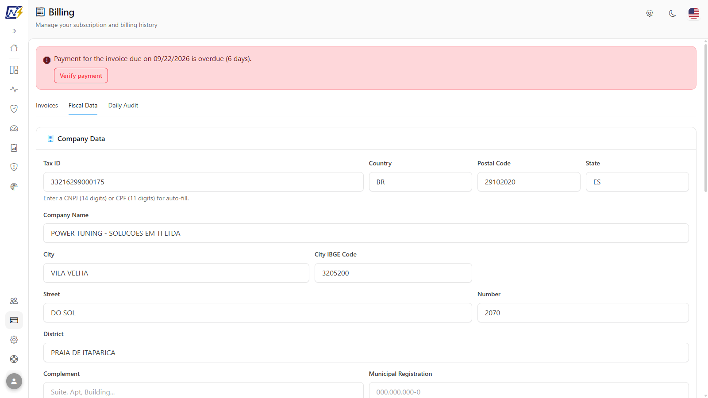Open the shield check icon in sidebar

pos(14,109)
